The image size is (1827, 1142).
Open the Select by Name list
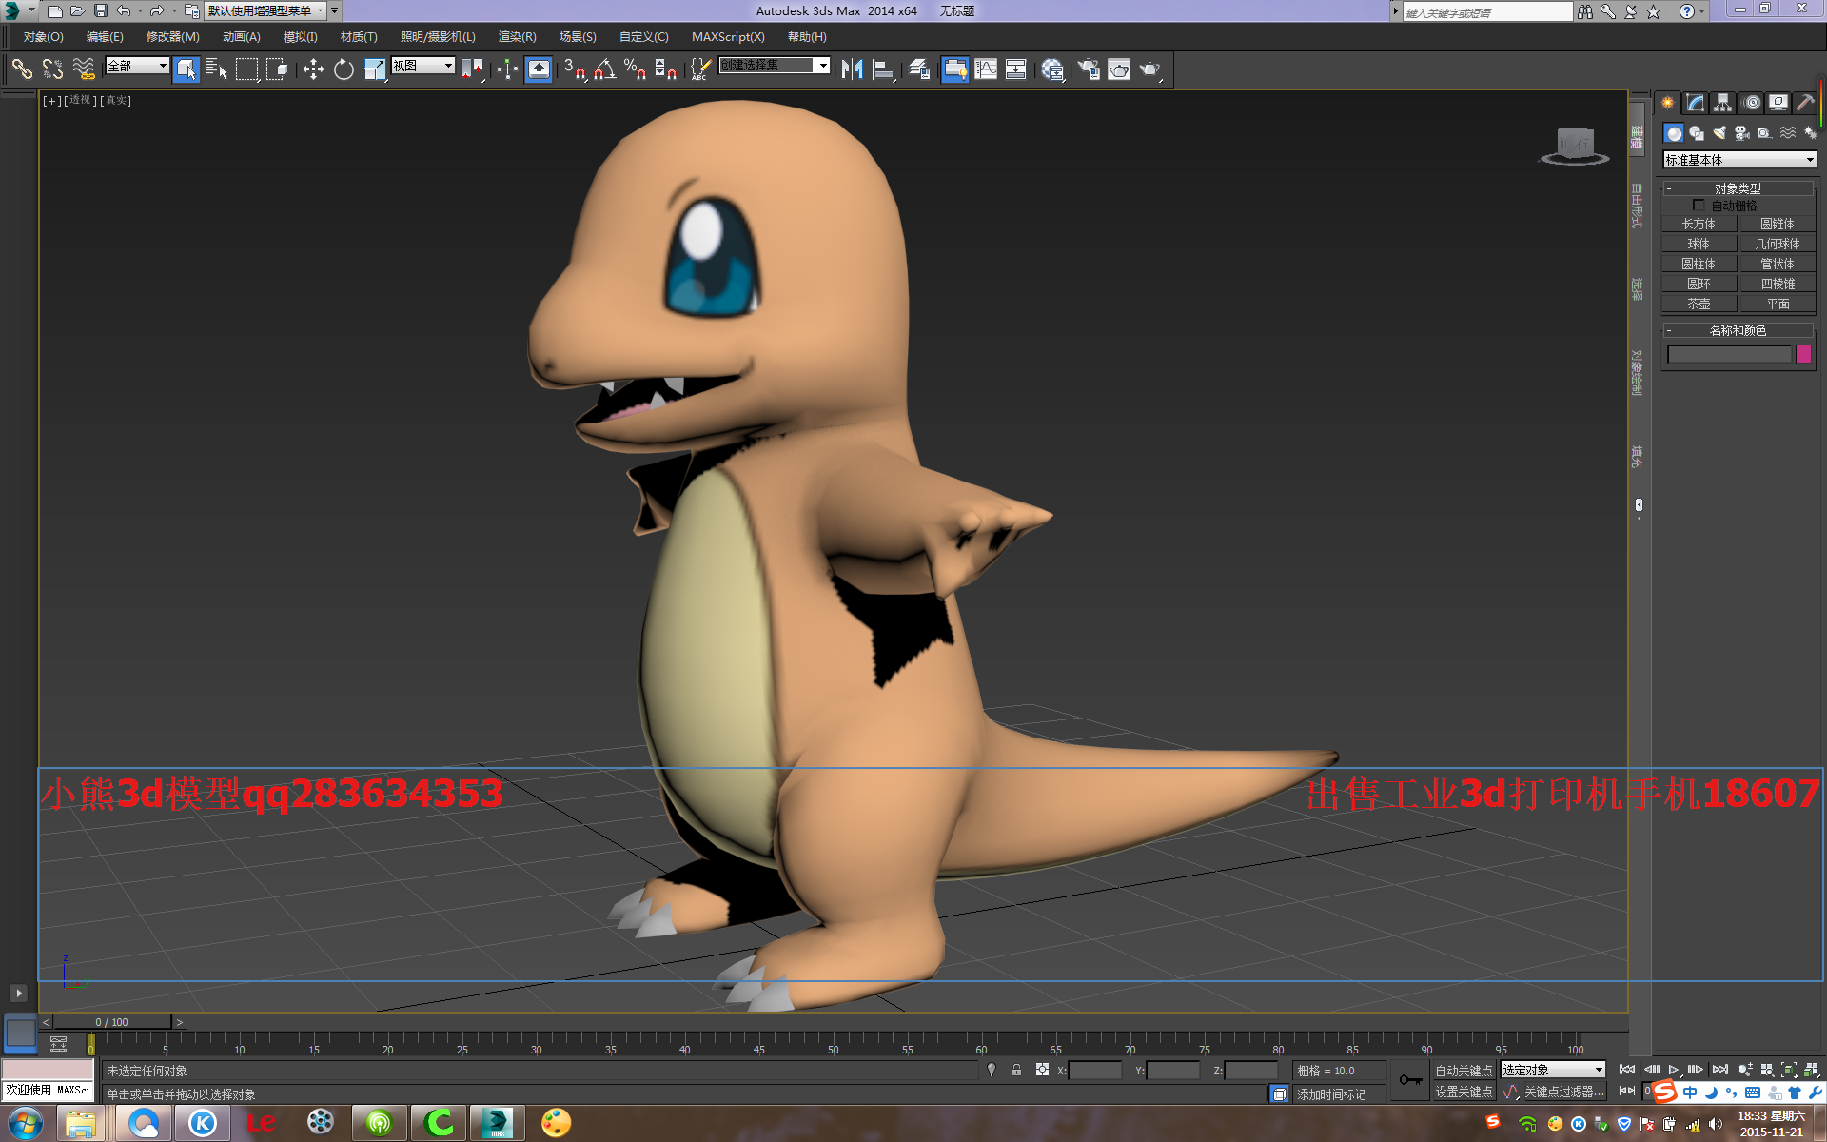click(216, 69)
